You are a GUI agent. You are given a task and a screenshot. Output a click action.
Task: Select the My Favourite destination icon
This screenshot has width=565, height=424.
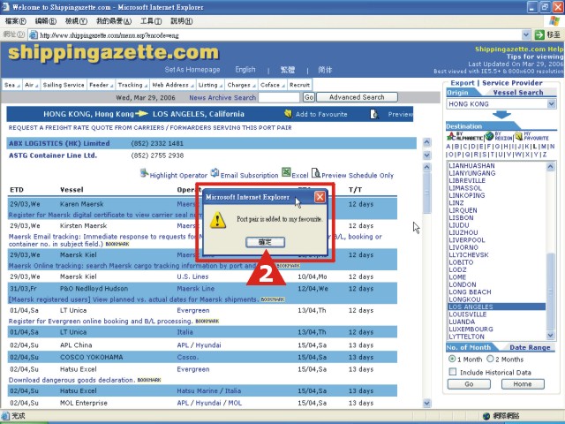click(518, 136)
